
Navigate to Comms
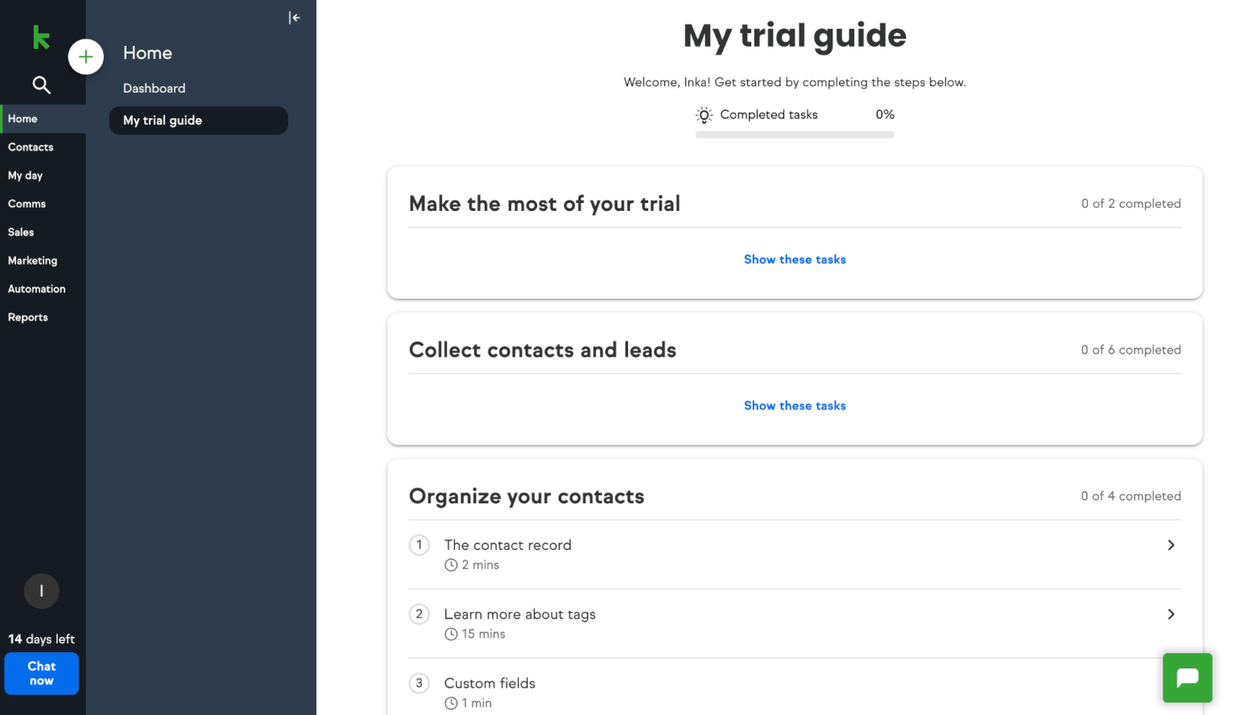[x=27, y=203]
